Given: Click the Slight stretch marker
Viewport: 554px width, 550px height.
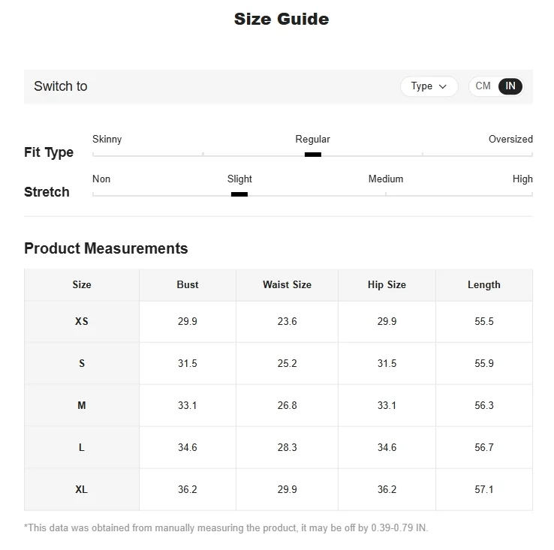Looking at the screenshot, I should (239, 194).
